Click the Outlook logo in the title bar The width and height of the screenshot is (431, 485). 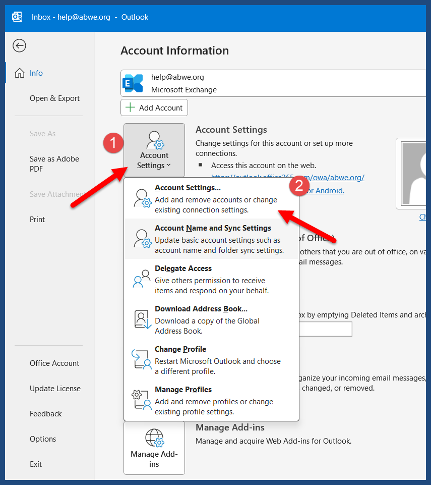17,17
